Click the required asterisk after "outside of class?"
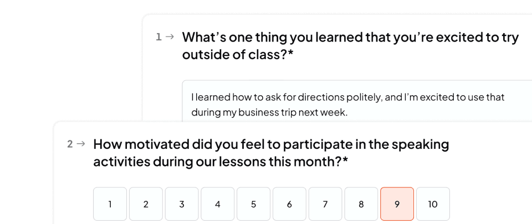532x224 pixels. tap(290, 55)
